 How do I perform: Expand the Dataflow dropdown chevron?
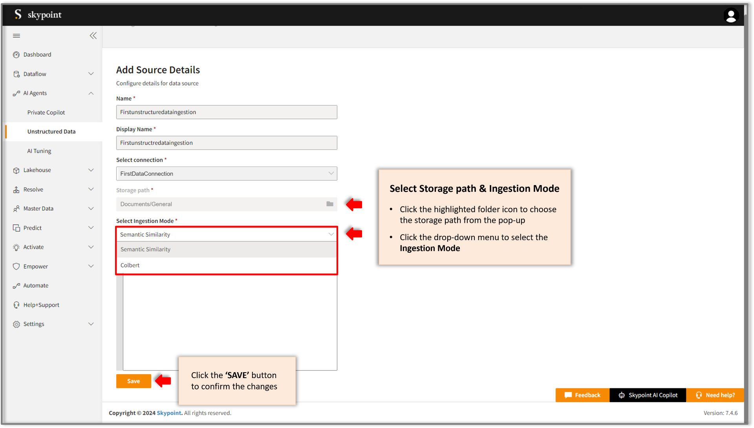[x=91, y=73]
